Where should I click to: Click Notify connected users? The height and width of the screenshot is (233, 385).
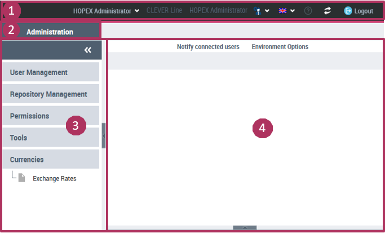208,47
